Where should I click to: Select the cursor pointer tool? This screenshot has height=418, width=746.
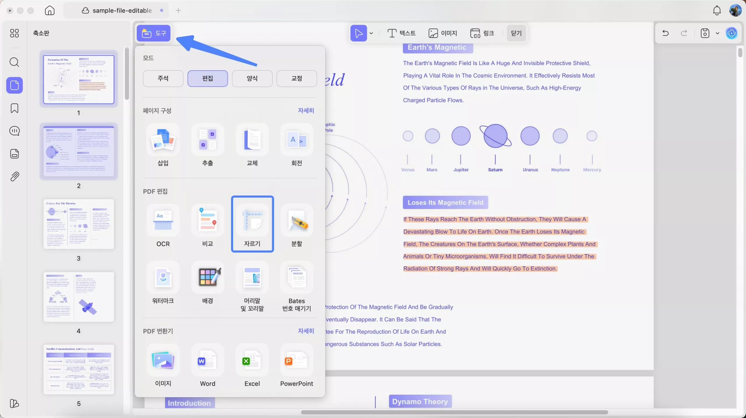tap(358, 33)
